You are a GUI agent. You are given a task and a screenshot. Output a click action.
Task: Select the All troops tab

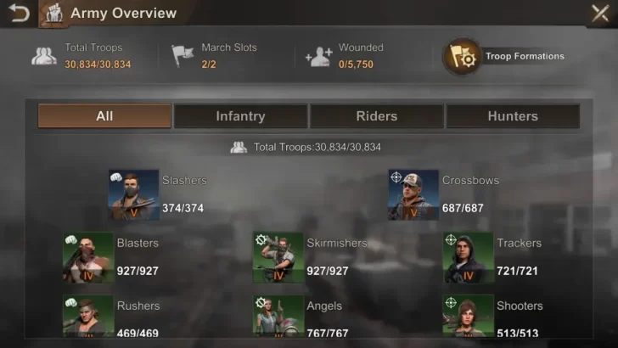(104, 116)
